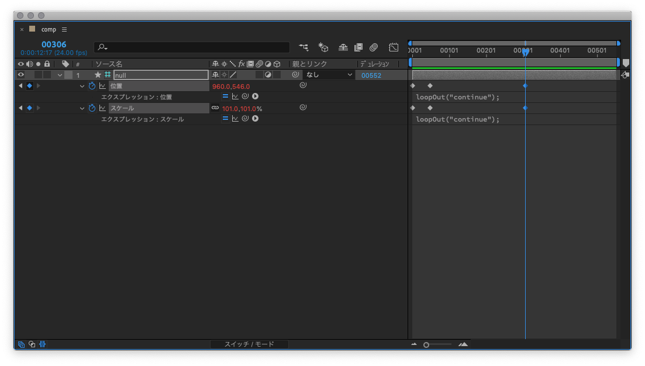Viewport: 645px width, 366px height.
Task: Use 位置 expression pick whip
Action: click(245, 96)
